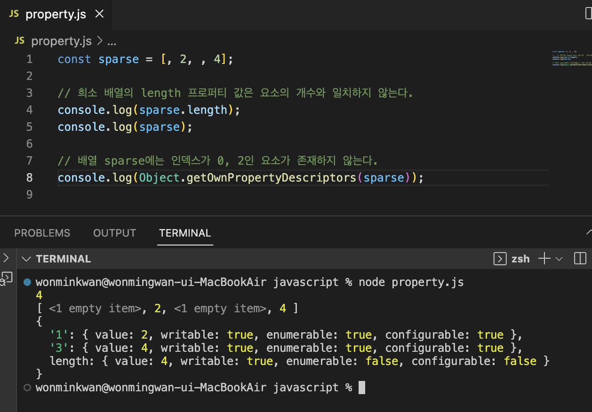Click line number 9 in gutter
The width and height of the screenshot is (592, 412).
tap(30, 195)
